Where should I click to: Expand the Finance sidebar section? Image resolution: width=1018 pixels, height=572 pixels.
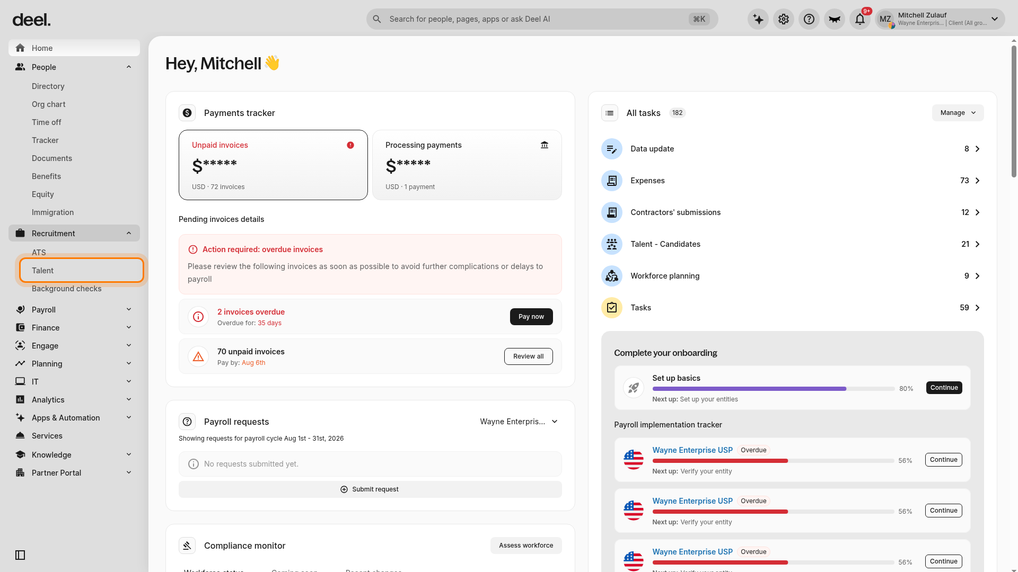coord(74,328)
